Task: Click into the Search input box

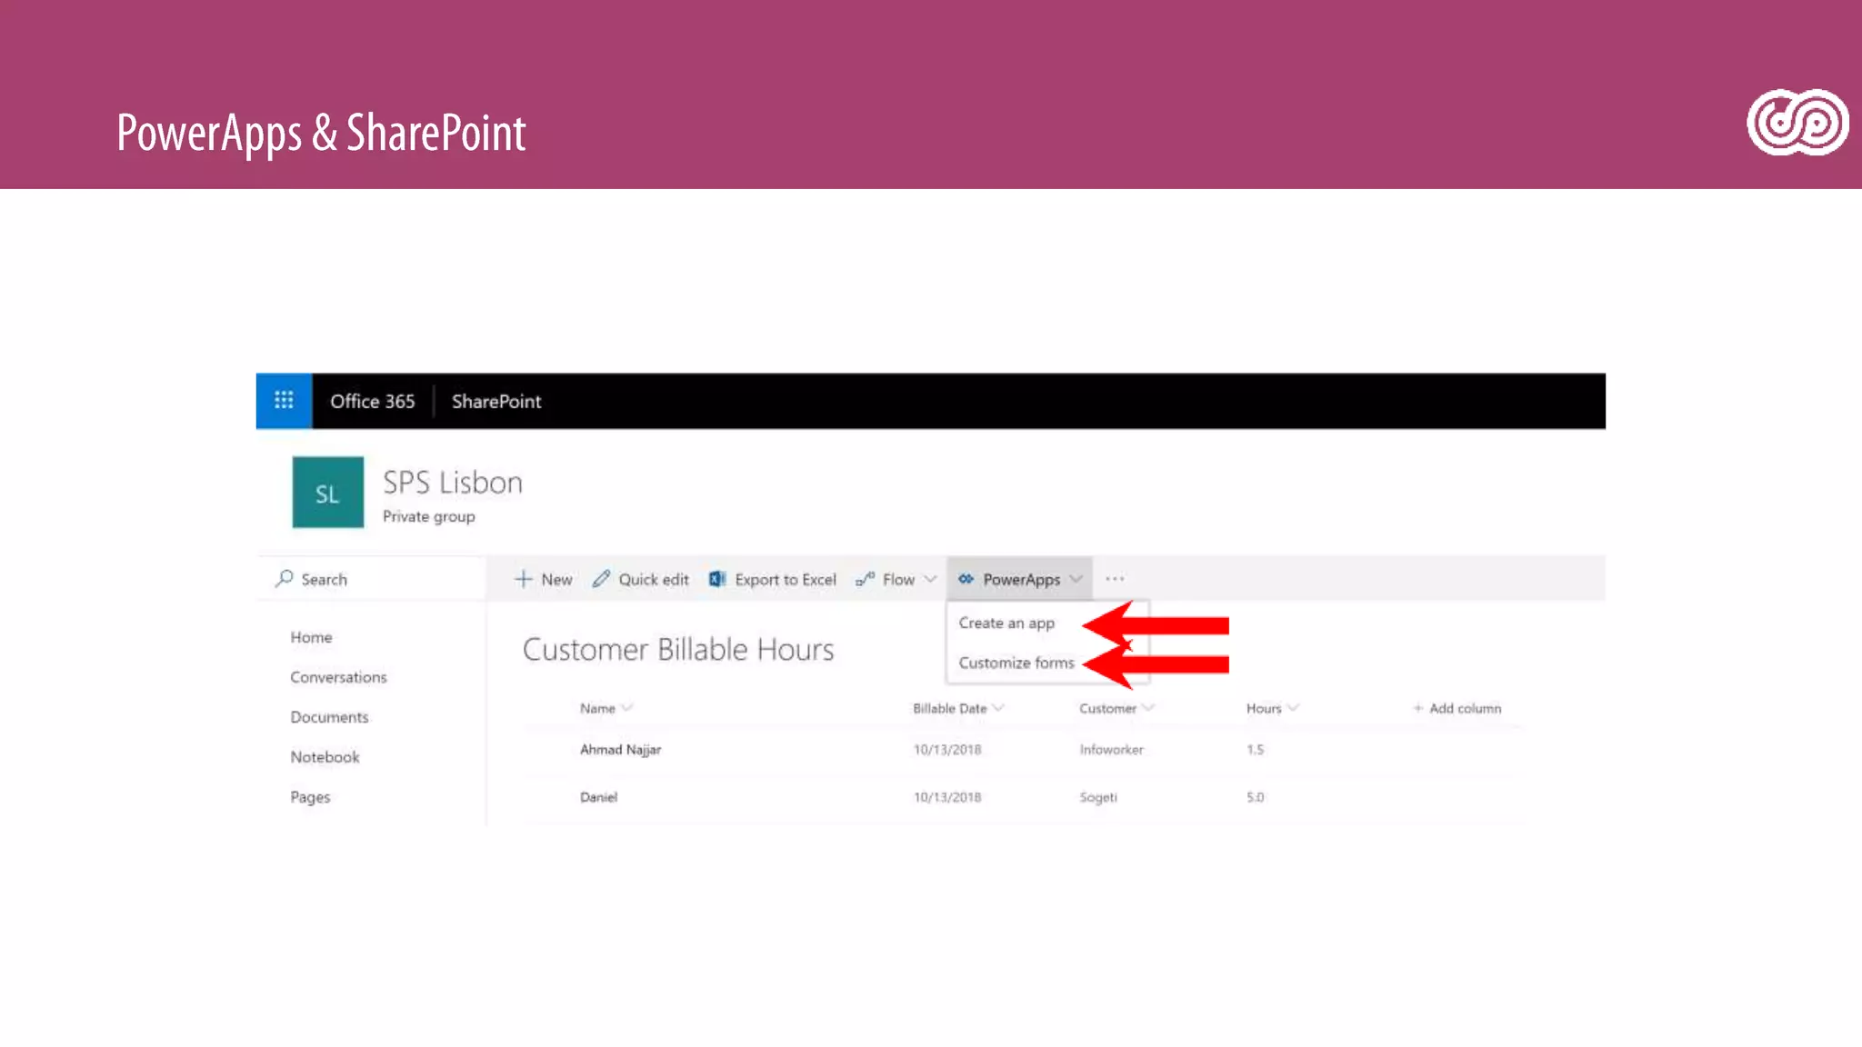Action: pyautogui.click(x=382, y=579)
